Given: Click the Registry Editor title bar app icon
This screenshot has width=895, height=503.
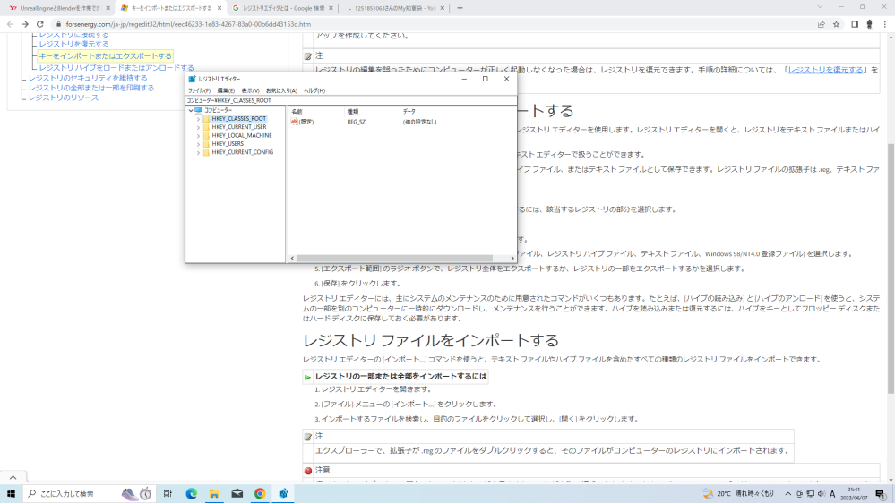Looking at the screenshot, I should pyautogui.click(x=192, y=79).
